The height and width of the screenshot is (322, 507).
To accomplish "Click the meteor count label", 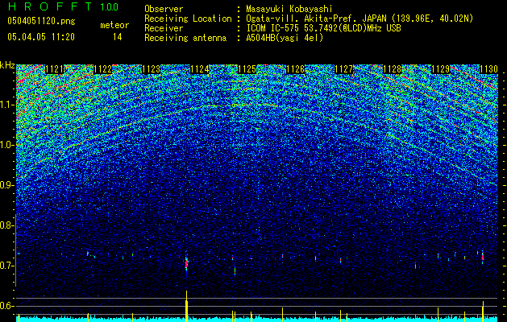I will pos(114,25).
